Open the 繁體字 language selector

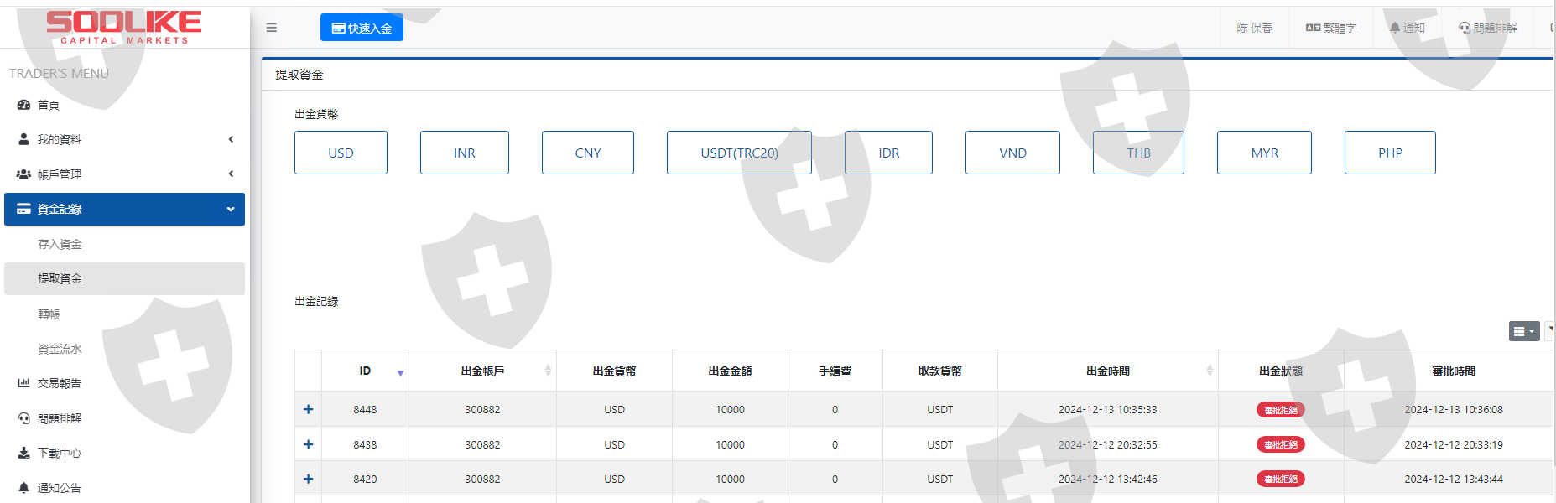[1330, 28]
